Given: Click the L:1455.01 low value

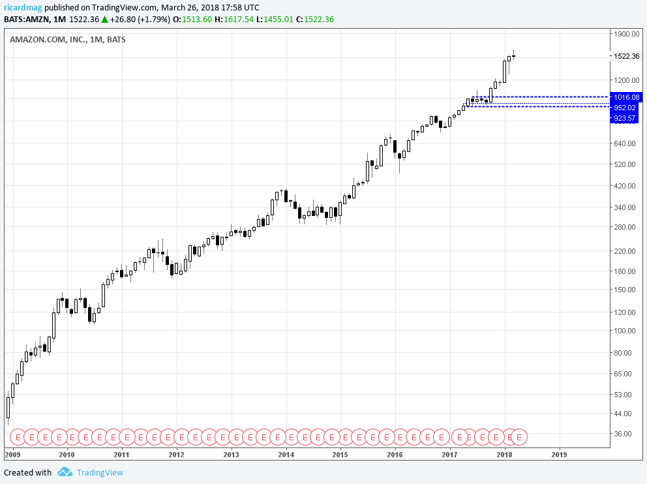Looking at the screenshot, I should 275,20.
